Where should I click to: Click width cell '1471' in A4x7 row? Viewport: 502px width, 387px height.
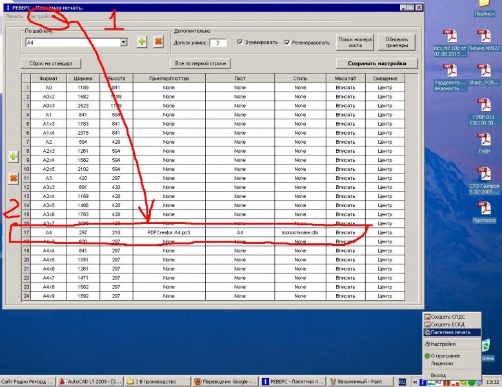[x=83, y=278]
